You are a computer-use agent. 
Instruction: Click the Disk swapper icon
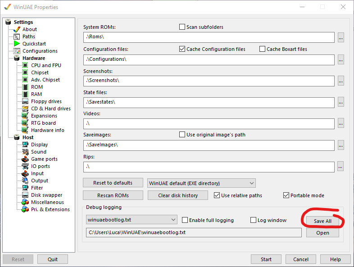25,195
